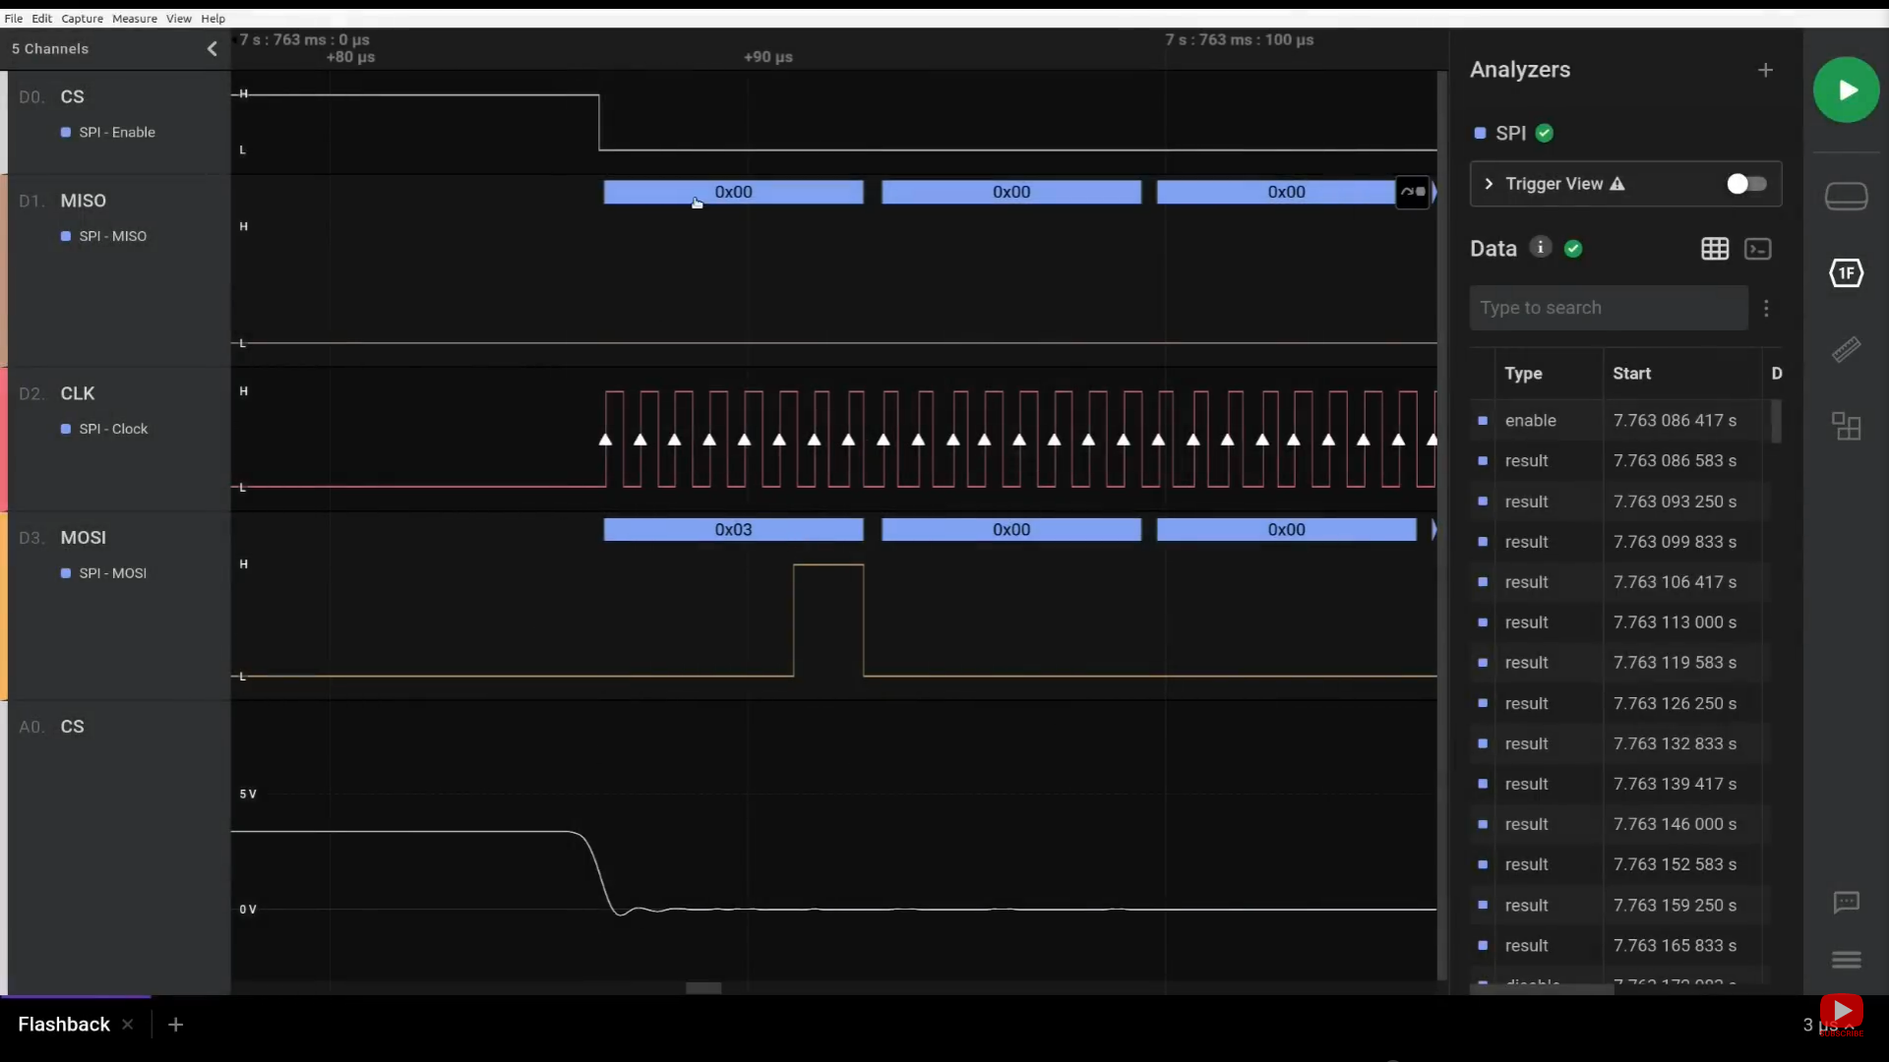Click the 0x03 MOSI data frame
Image resolution: width=1889 pixels, height=1062 pixels.
[733, 529]
